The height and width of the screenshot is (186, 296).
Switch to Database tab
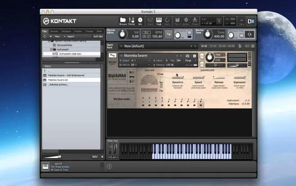tap(66, 31)
